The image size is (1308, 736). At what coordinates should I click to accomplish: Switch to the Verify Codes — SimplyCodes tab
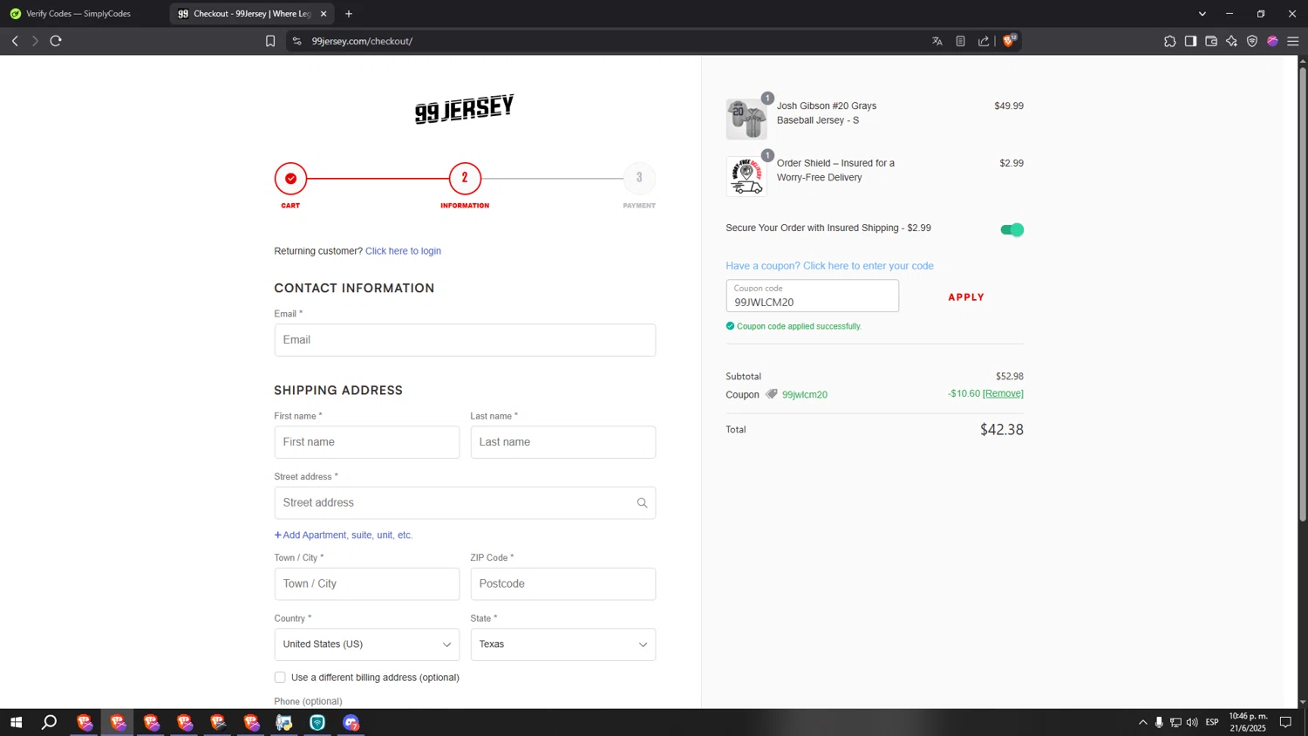pyautogui.click(x=78, y=14)
